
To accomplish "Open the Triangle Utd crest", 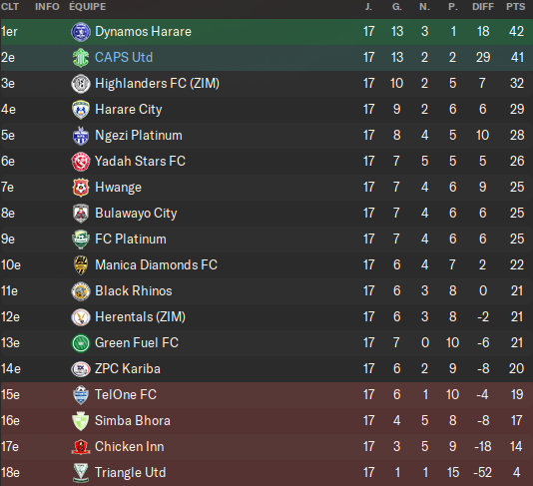I will [x=81, y=473].
